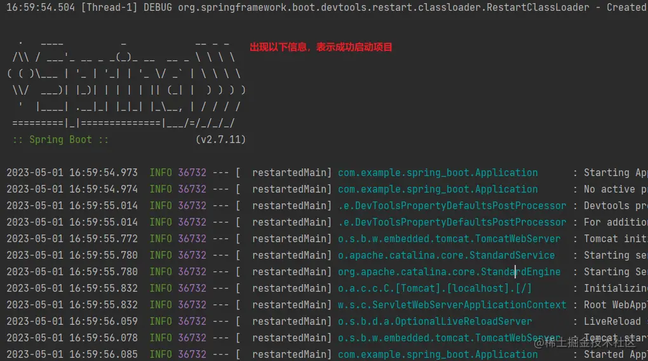Screen dimensions: 648x361
Task: Click the 'LiveReload' message text
Action: click(x=612, y=322)
